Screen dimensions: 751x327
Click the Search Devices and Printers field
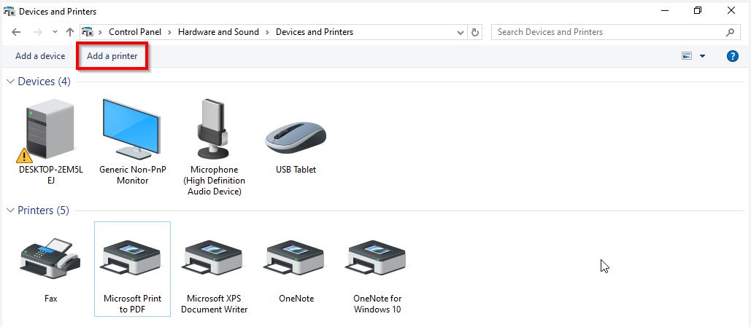tap(609, 32)
